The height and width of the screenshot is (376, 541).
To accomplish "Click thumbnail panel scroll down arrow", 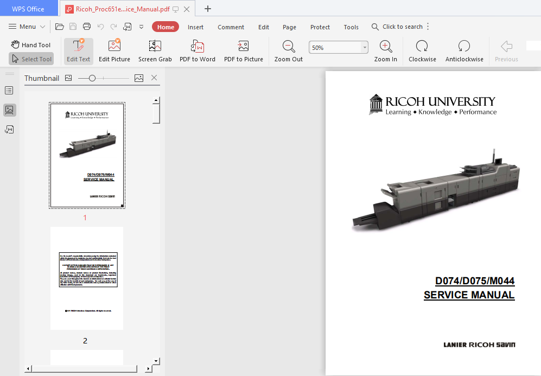I will (x=156, y=361).
